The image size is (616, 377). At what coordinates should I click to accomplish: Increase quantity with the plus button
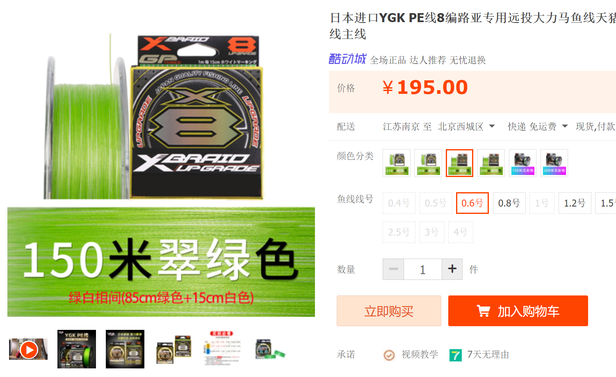tap(452, 269)
